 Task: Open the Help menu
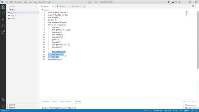click(49, 2)
